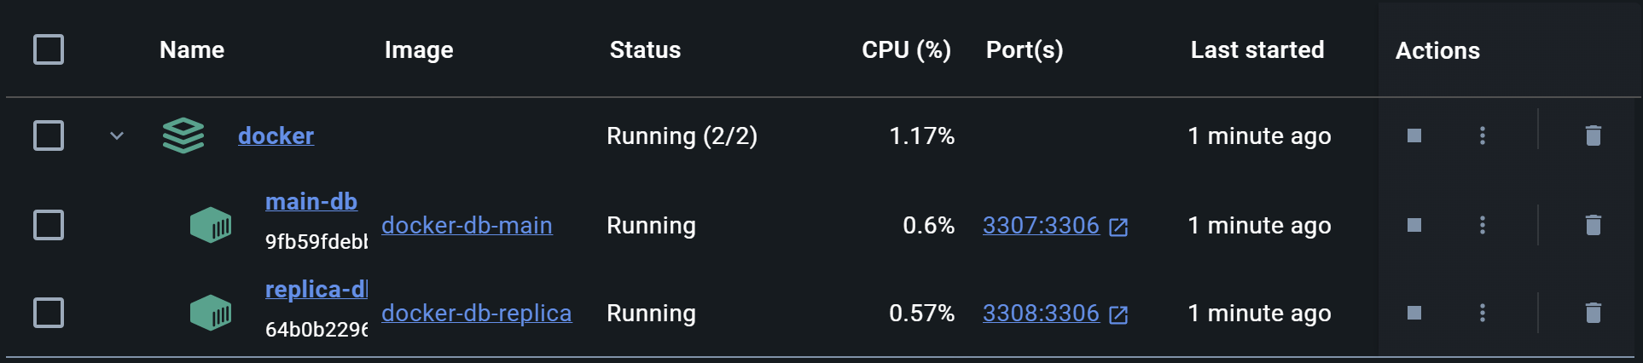Viewport: 1643px width, 363px height.
Task: Stop the replica-db container
Action: [1414, 313]
